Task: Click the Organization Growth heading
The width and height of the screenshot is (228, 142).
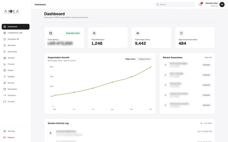Action: 58,58
